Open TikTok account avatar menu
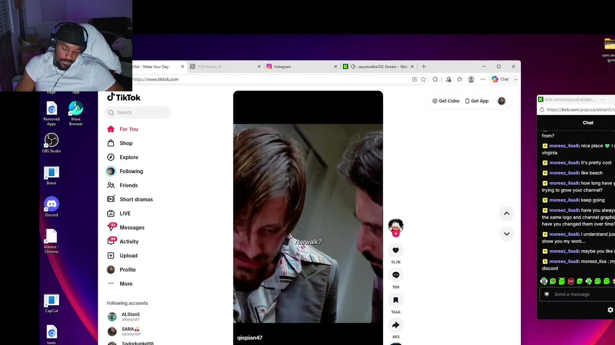This screenshot has width=615, height=345. tap(502, 101)
